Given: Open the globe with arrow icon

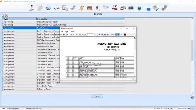Looking at the screenshot, I should tap(48, 8).
